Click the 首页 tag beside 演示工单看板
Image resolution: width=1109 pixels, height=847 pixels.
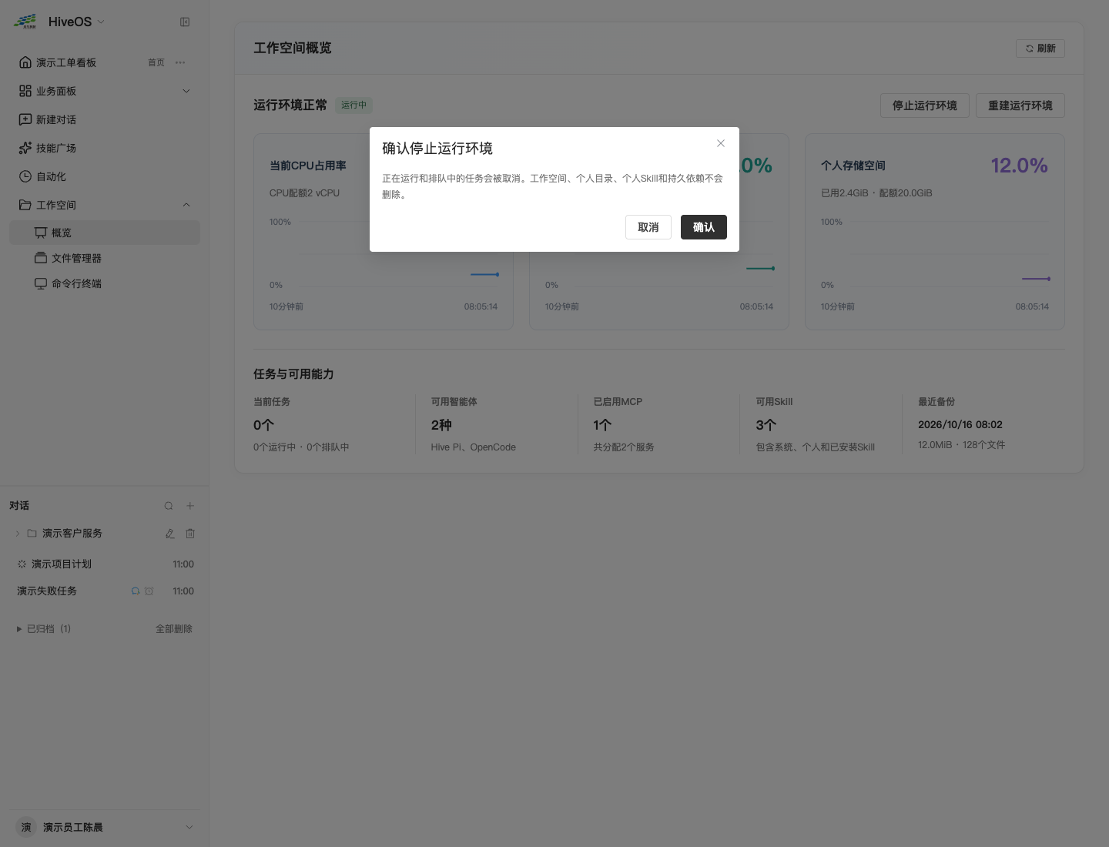(x=156, y=62)
